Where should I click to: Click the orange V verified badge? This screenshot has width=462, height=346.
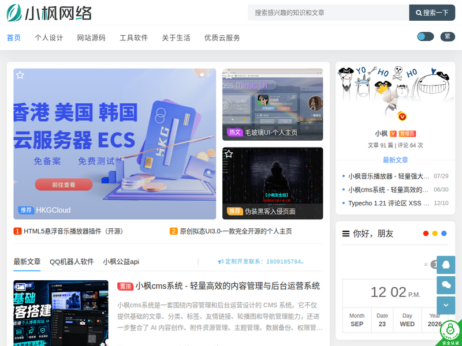coord(393,134)
